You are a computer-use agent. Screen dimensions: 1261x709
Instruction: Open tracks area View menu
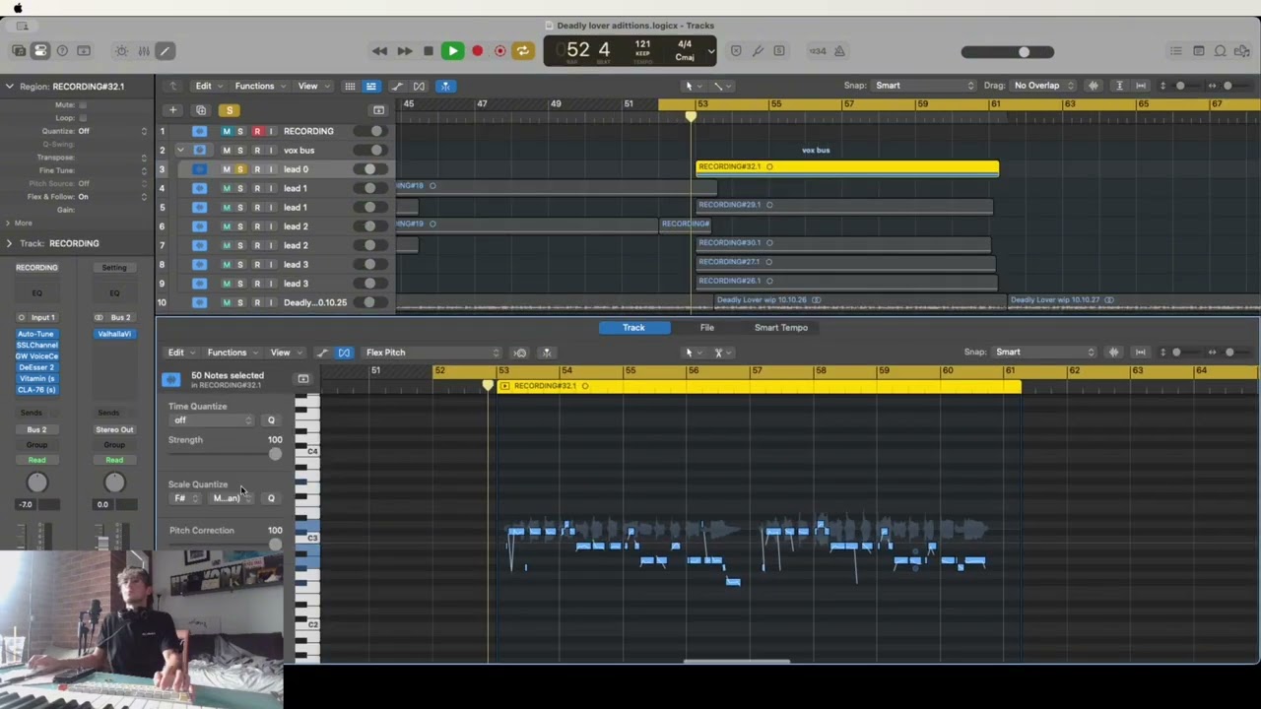tap(311, 87)
